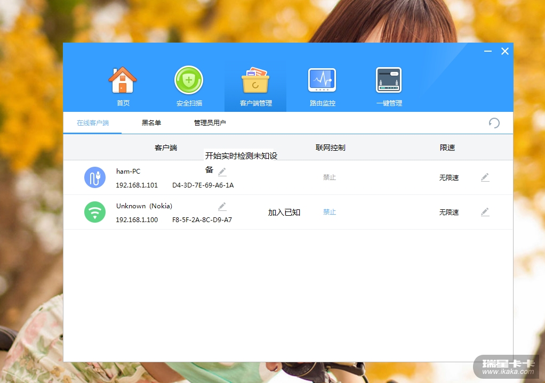Edit ham-PC device name pencil icon
The width and height of the screenshot is (545, 383).
222,172
